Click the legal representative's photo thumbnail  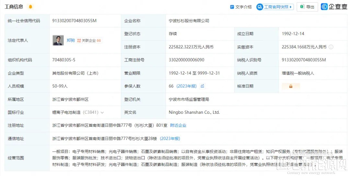[58, 40]
